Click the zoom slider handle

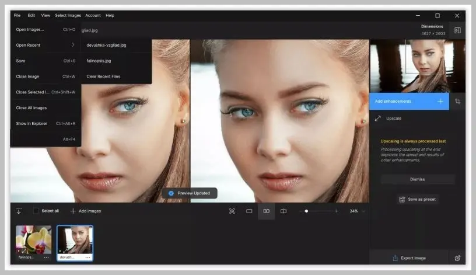306,211
